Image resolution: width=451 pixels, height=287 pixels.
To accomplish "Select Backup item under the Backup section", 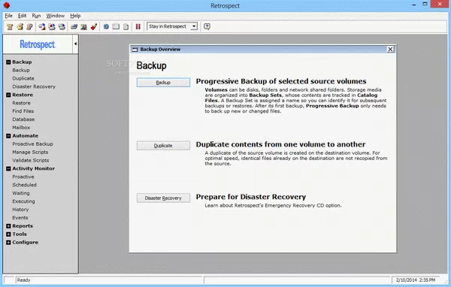I will tap(21, 70).
